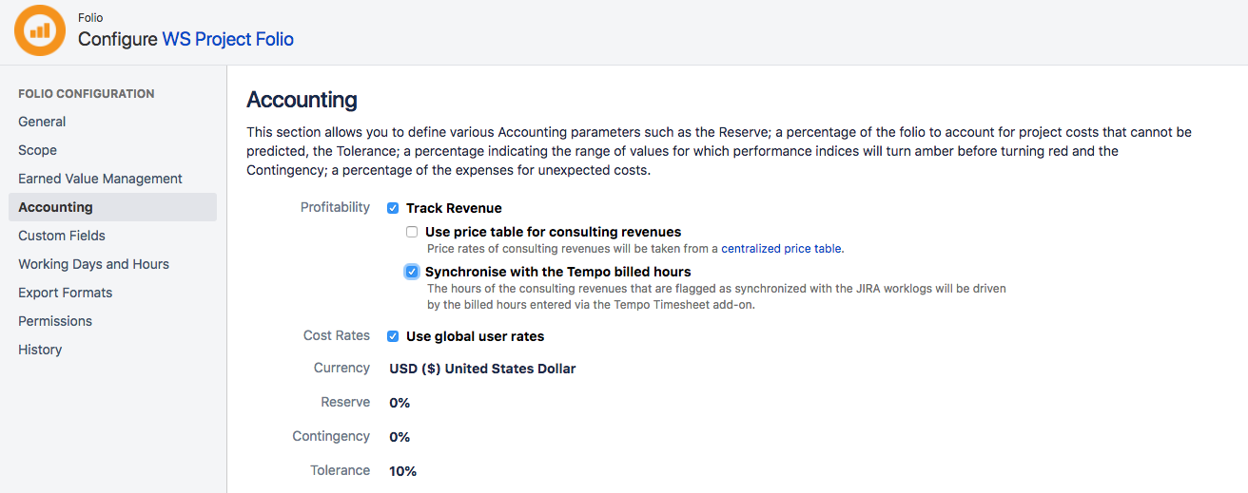Enable price table for consulting revenues
This screenshot has width=1248, height=493.
(x=412, y=232)
